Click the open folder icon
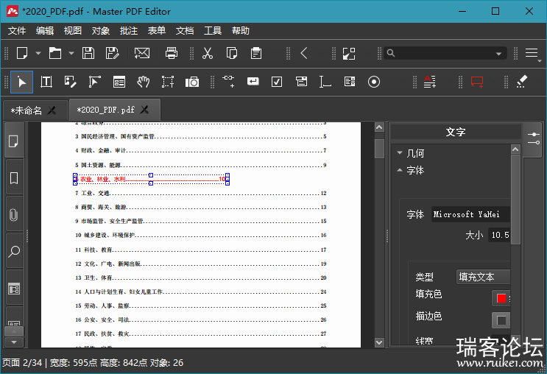The height and width of the screenshot is (374, 547). click(x=55, y=54)
